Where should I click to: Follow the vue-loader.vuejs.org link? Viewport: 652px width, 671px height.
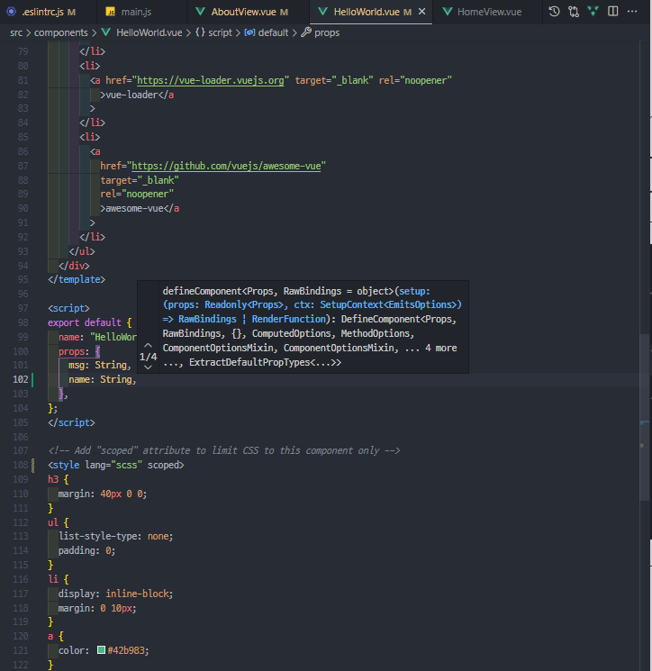pos(211,80)
